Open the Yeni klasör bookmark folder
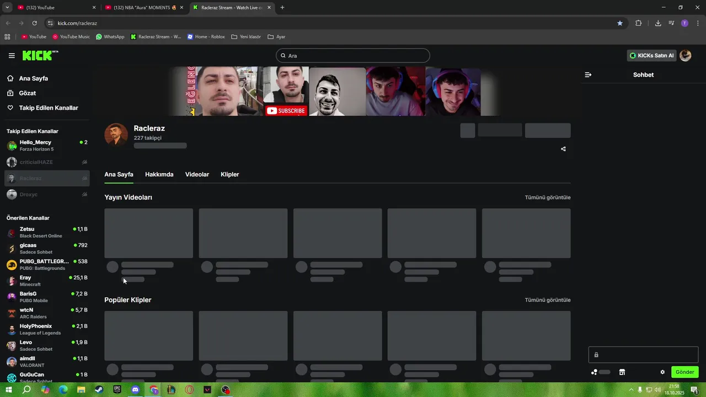The image size is (706, 397). 246,36
